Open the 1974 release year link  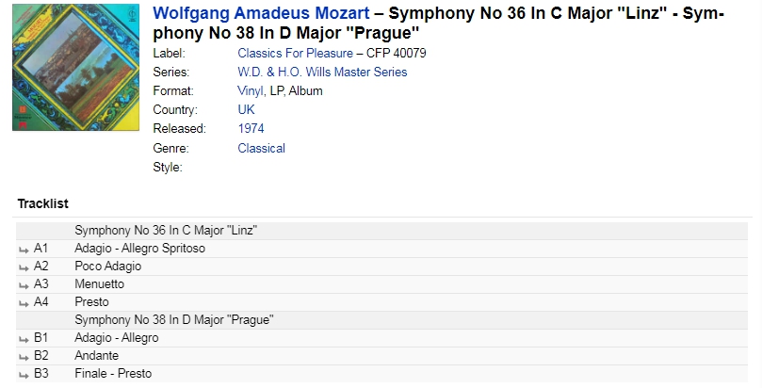[x=251, y=129]
